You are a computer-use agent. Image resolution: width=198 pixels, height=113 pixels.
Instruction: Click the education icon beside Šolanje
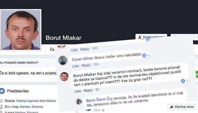click(1, 101)
